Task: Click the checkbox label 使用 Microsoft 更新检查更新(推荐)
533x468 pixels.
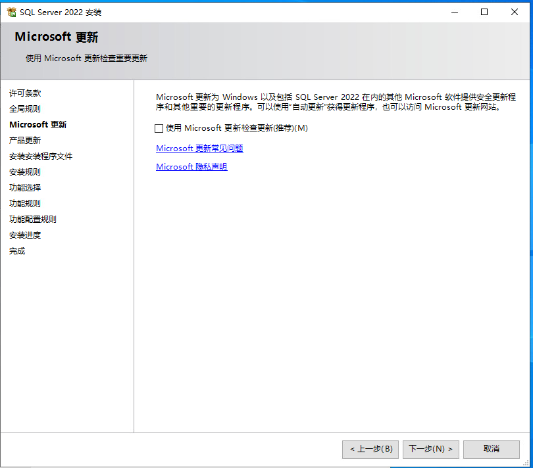Action: coord(237,128)
